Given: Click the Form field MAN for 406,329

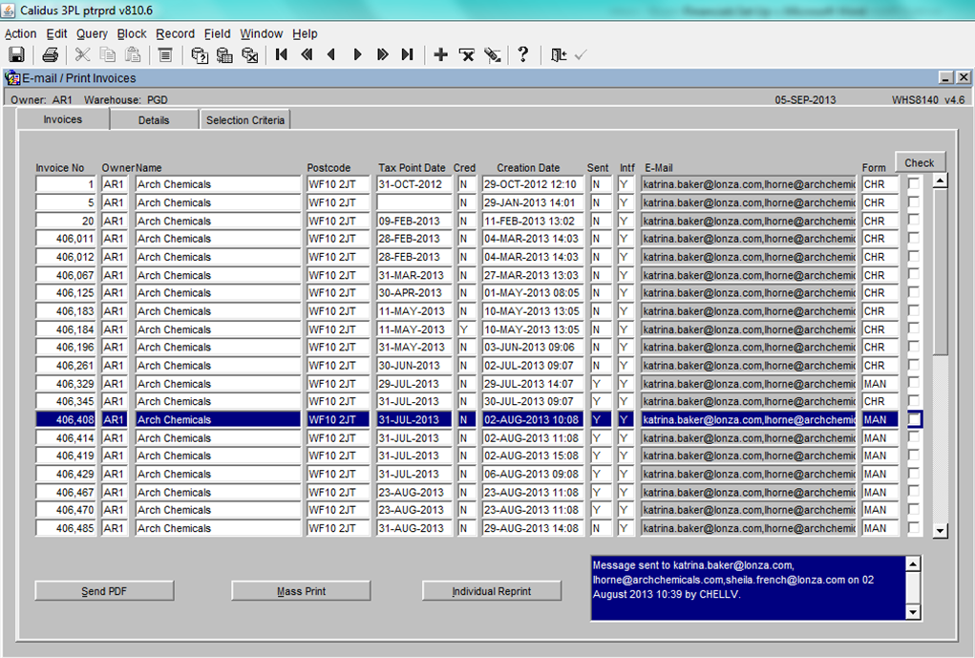Looking at the screenshot, I should 880,383.
